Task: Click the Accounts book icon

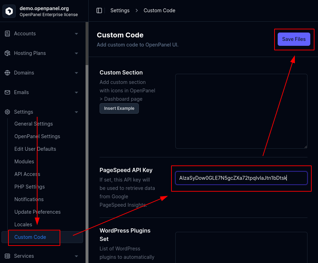Action: click(7, 34)
